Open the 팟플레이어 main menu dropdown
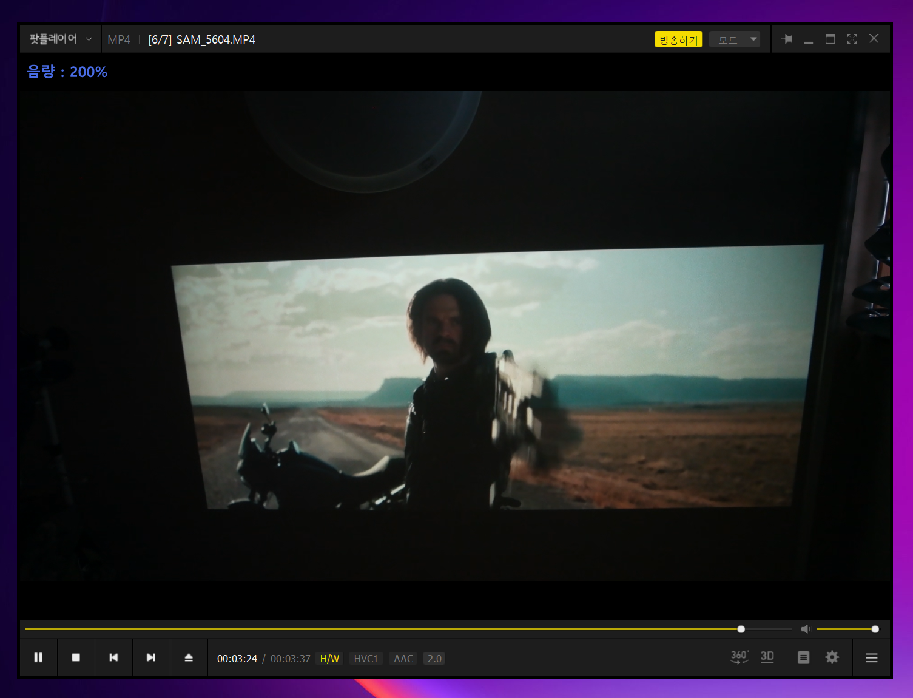The height and width of the screenshot is (698, 913). pyautogui.click(x=61, y=39)
